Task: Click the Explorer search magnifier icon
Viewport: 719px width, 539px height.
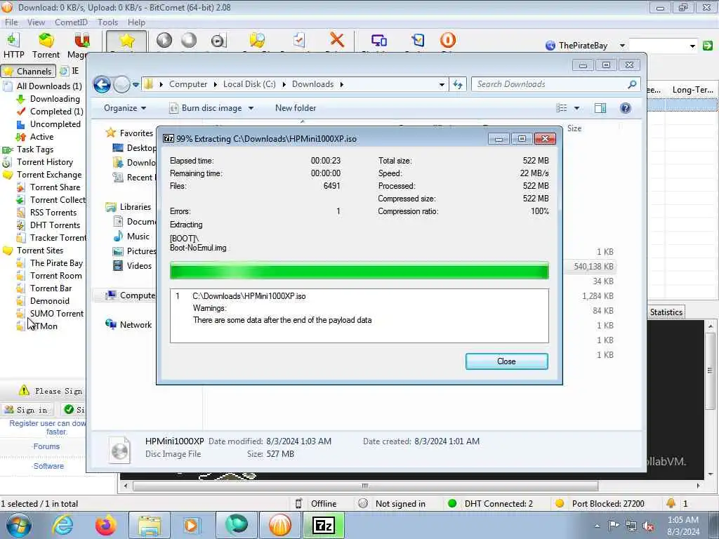Action: tap(632, 84)
